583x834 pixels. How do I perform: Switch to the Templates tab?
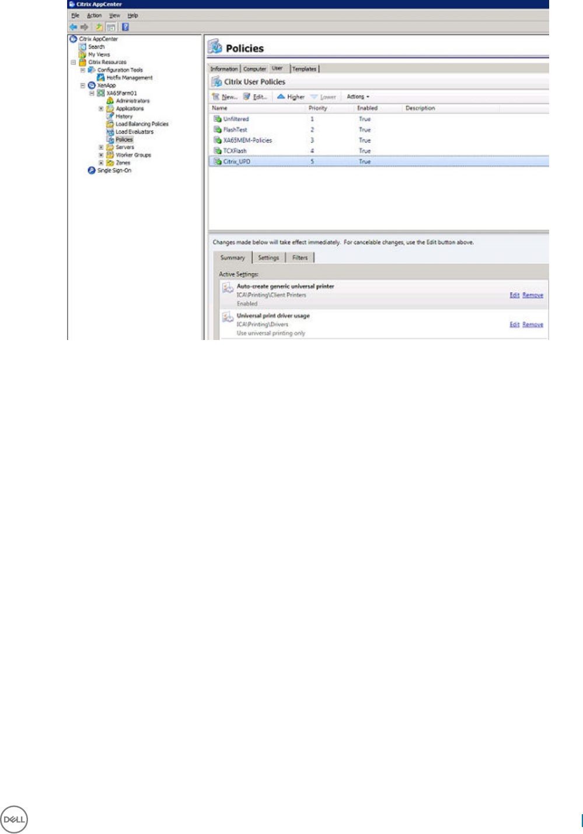coord(304,69)
